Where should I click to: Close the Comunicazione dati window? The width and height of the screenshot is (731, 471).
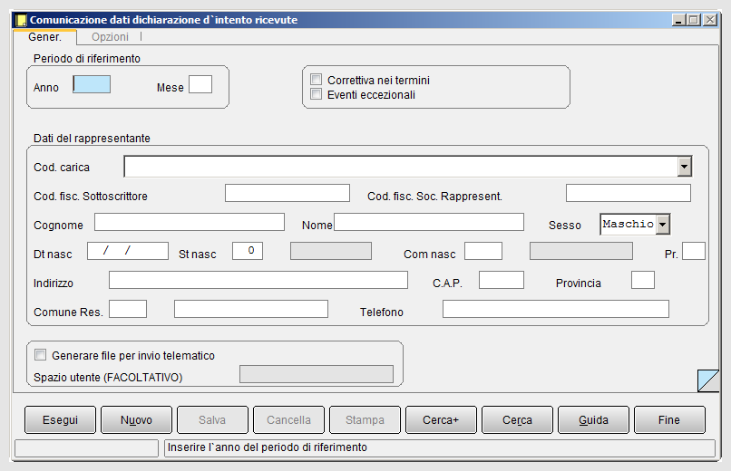tap(710, 20)
